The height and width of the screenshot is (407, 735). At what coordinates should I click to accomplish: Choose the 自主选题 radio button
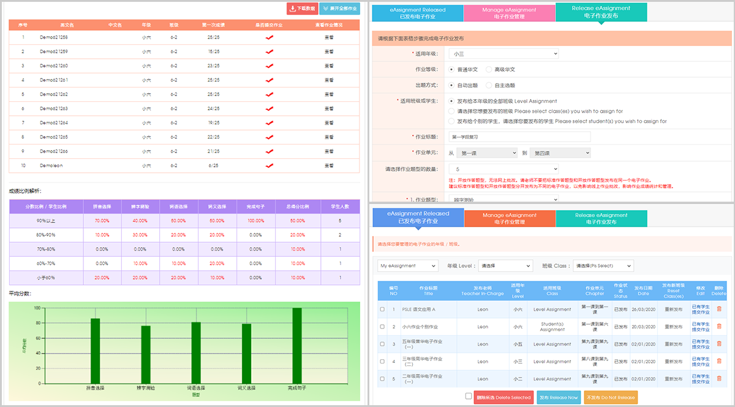pos(489,85)
